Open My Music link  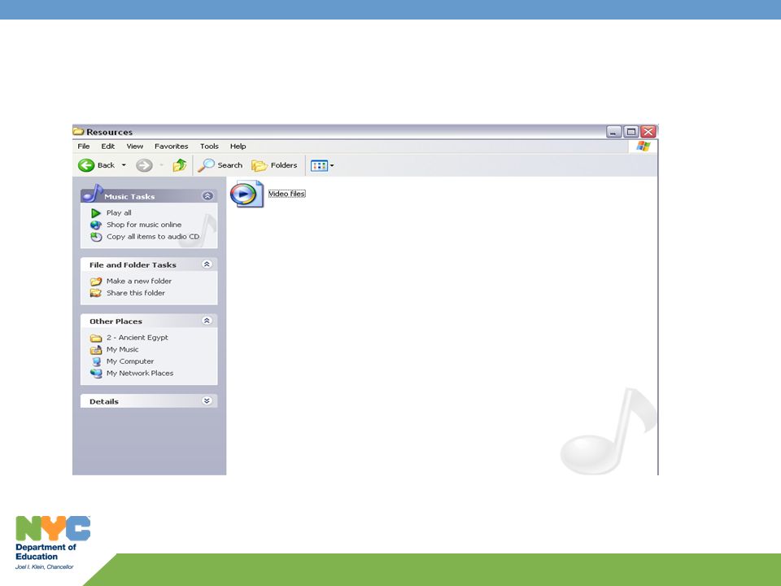pyautogui.click(x=123, y=349)
